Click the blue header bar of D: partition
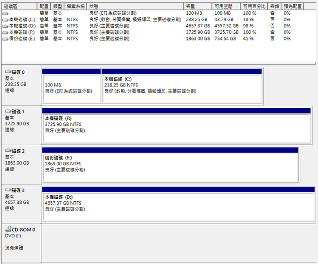This screenshot has width=318, height=264. pyautogui.click(x=178, y=189)
